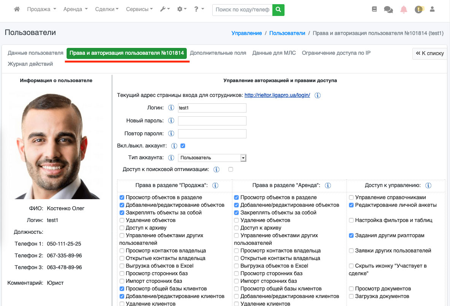This screenshot has width=450, height=306.
Task: Check Управление справочниками option
Action: (x=351, y=198)
